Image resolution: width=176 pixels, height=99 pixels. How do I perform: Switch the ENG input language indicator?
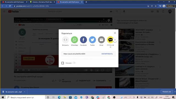coord(161,97)
